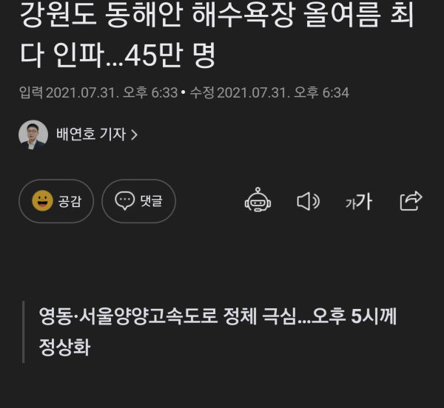The height and width of the screenshot is (408, 444).
Task: Open the 가가 font size setting
Action: point(359,202)
